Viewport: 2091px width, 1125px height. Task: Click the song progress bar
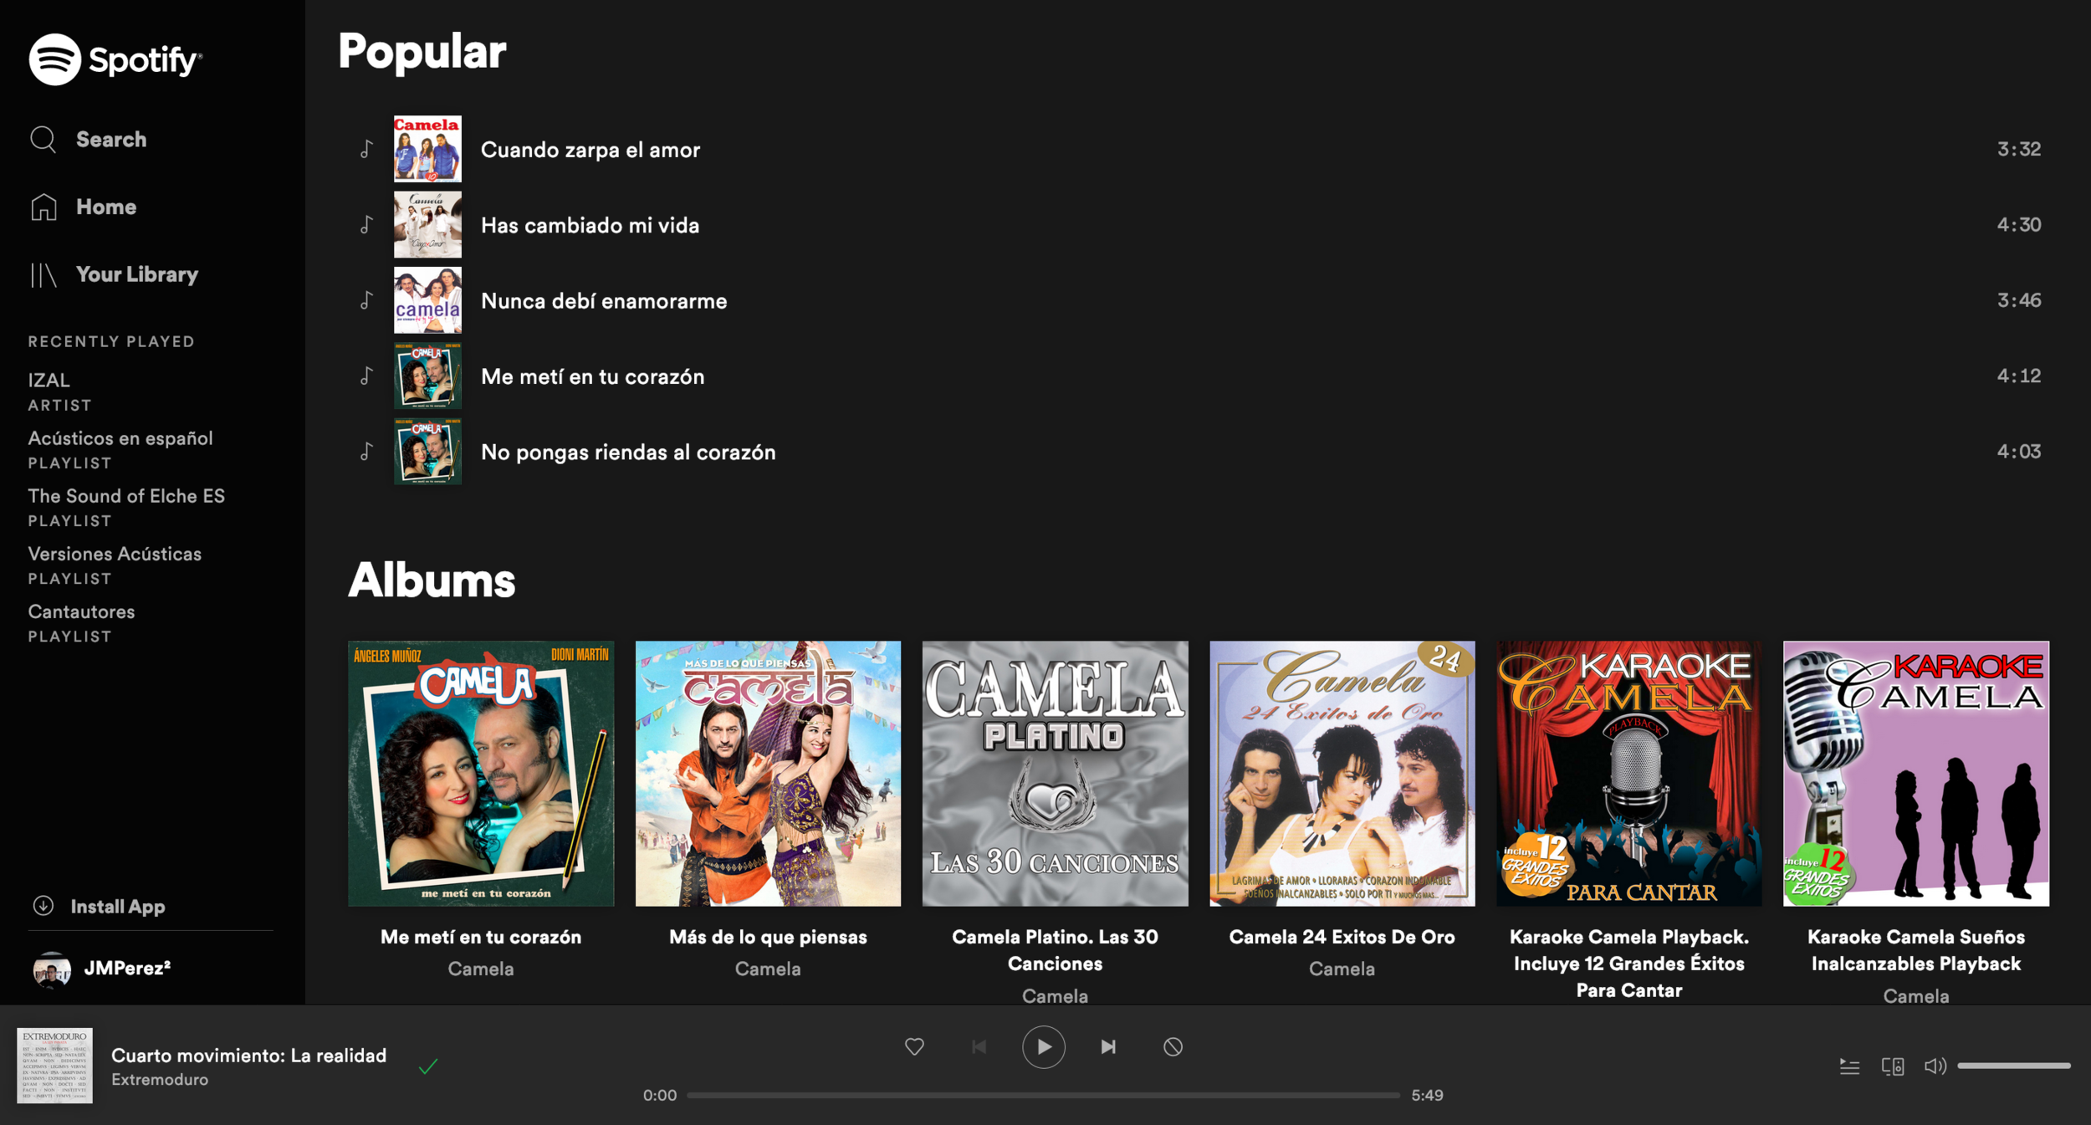click(1043, 1095)
